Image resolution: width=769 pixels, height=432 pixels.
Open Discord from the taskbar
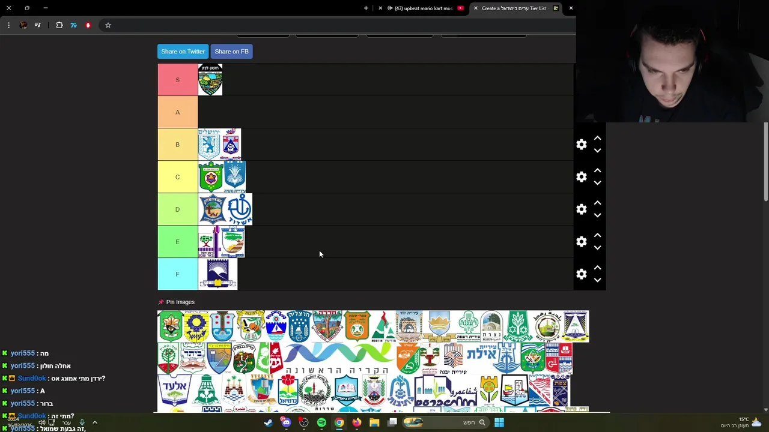(x=286, y=422)
